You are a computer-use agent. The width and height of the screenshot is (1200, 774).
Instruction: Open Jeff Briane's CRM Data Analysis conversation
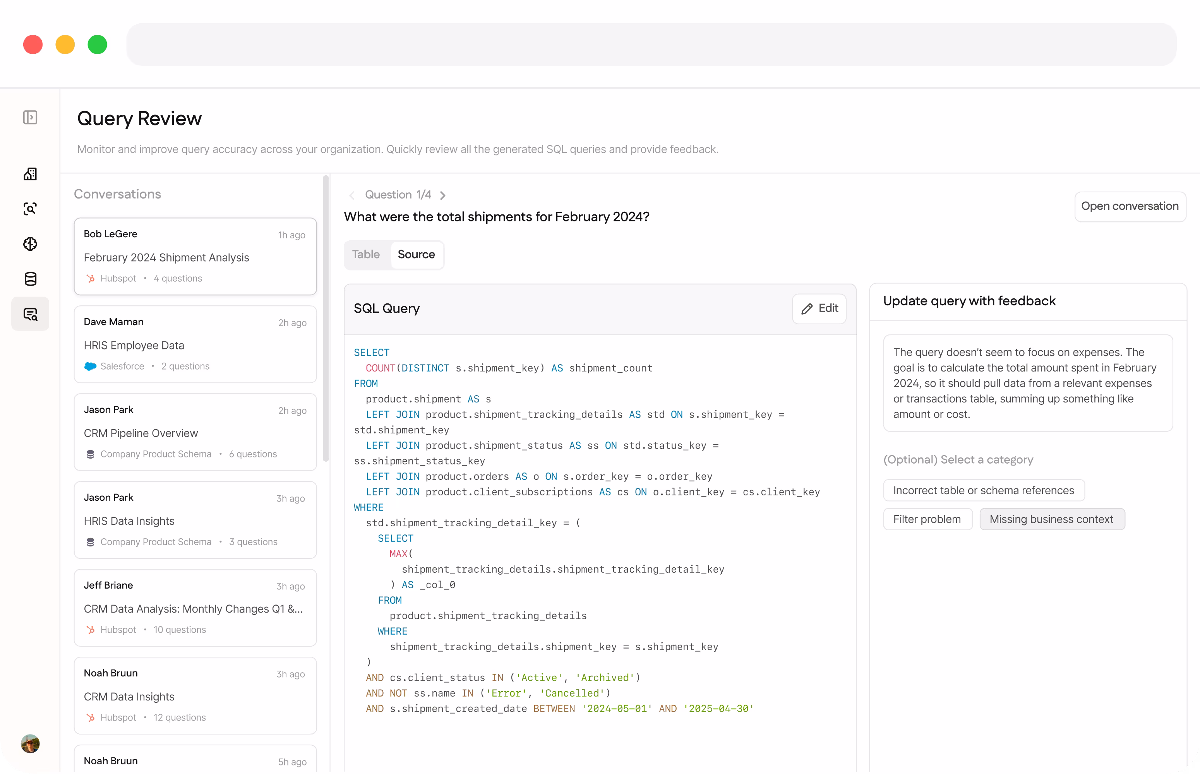click(x=195, y=608)
